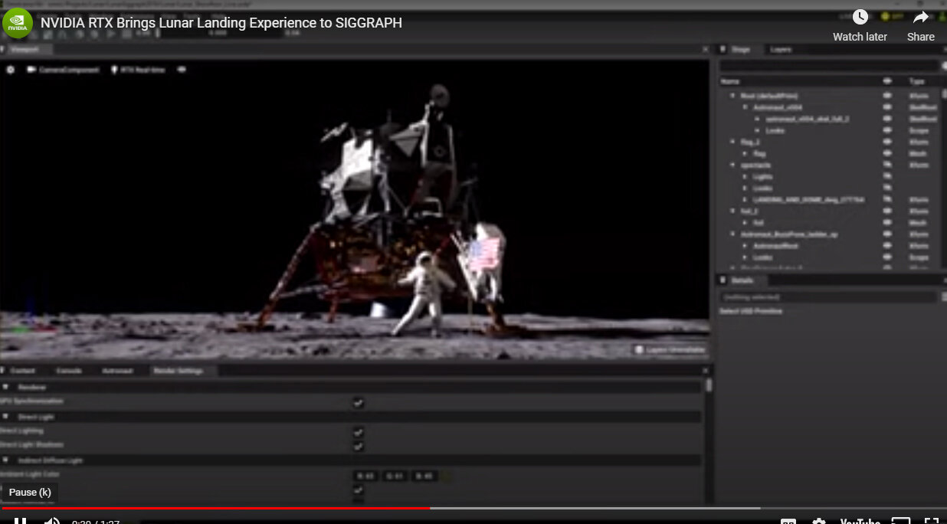Open the Details tab

coord(742,280)
